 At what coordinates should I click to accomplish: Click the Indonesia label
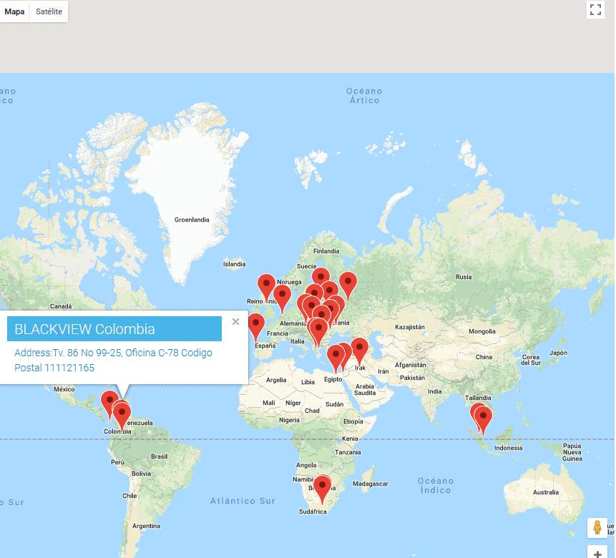(509, 448)
